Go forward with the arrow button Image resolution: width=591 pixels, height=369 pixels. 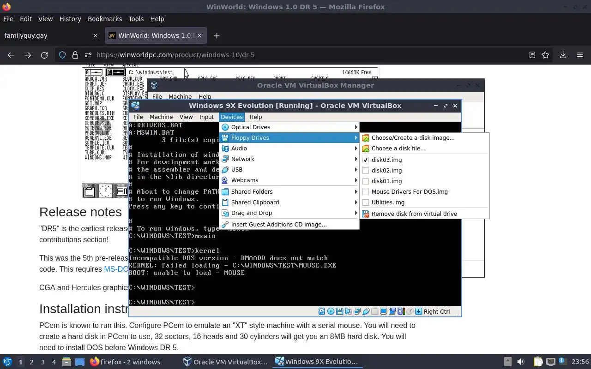click(x=28, y=55)
